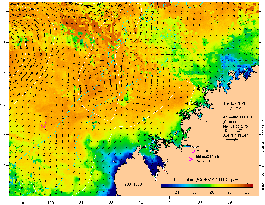The height and width of the screenshot is (205, 265).
Task: Click latitude axis label -16
Action: (x=3, y=135)
